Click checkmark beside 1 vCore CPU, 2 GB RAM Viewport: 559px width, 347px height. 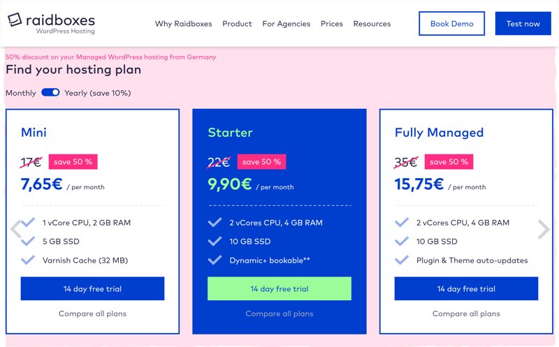(x=28, y=223)
